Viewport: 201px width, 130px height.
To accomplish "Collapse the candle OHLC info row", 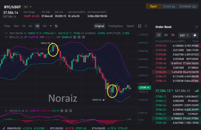I will pyautogui.click(x=6, y=33).
